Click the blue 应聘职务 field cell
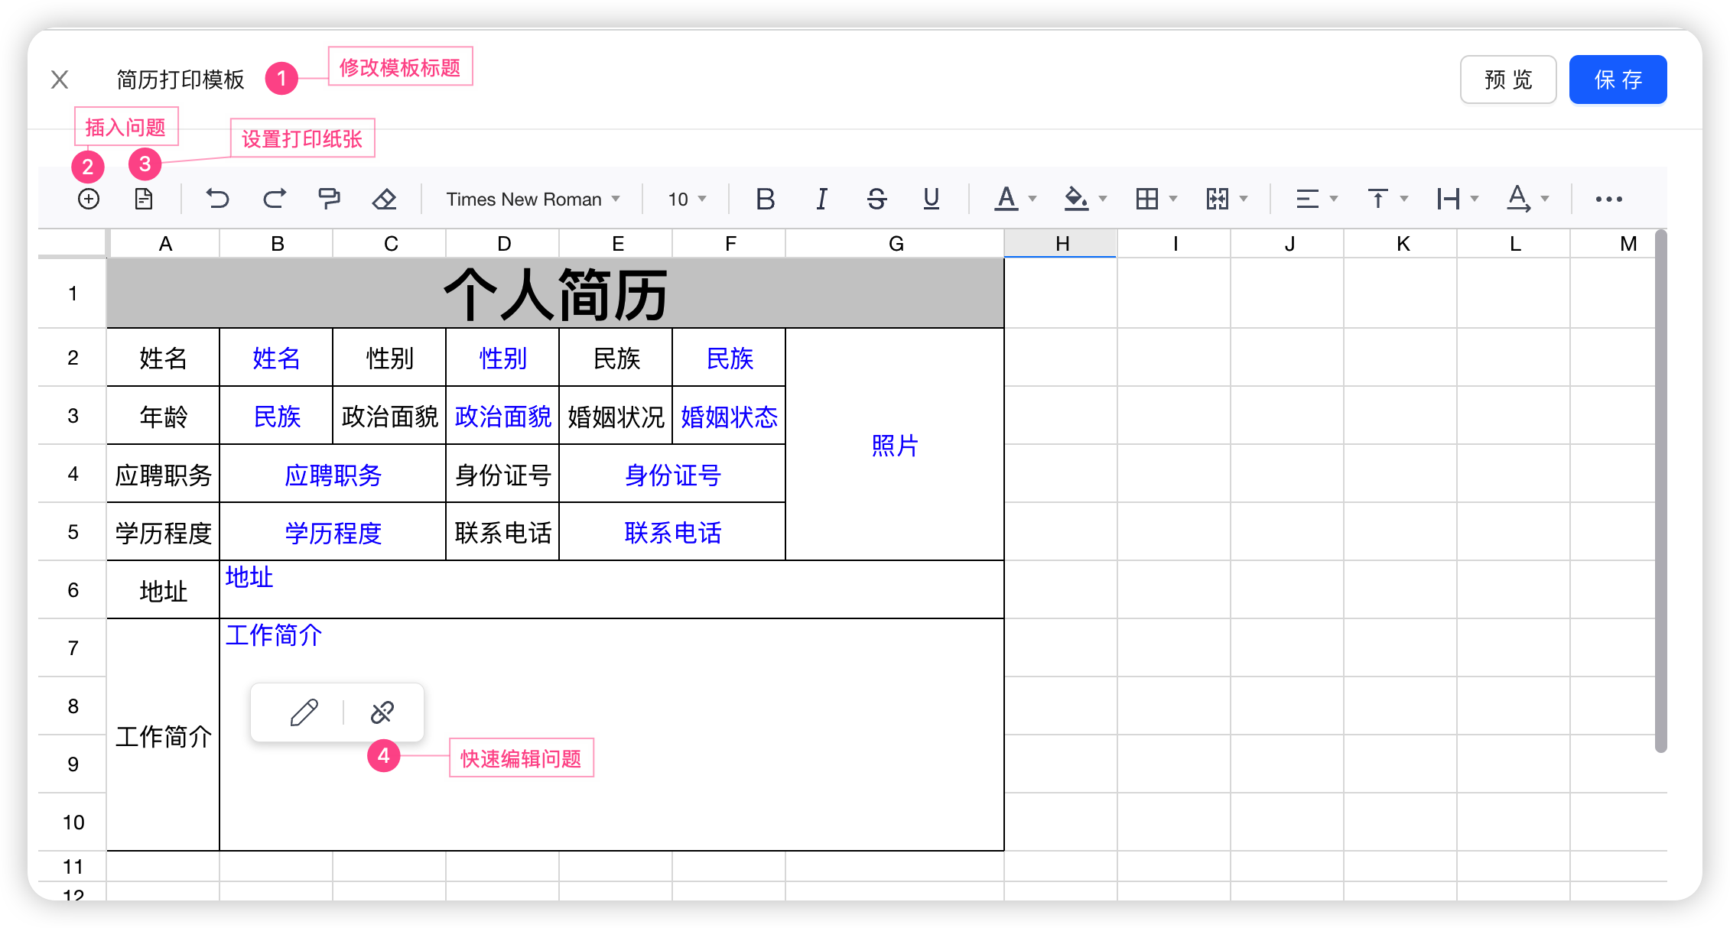The width and height of the screenshot is (1730, 928). 333,474
